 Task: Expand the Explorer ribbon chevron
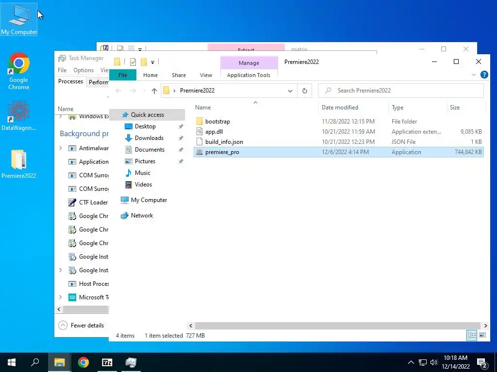coord(474,75)
